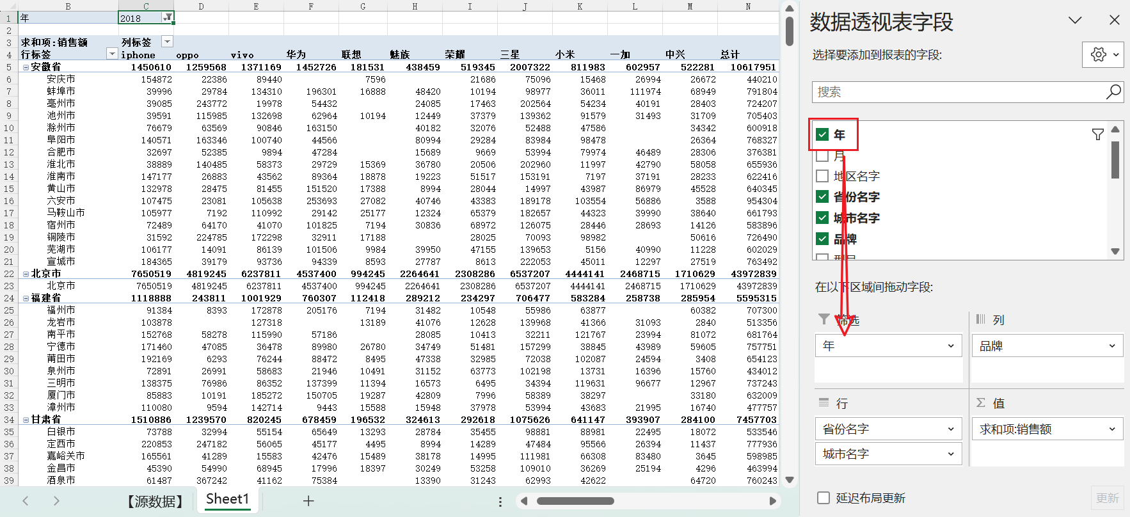This screenshot has width=1130, height=517.
Task: Click the horizontal scrollbar thumb
Action: pyautogui.click(x=575, y=501)
